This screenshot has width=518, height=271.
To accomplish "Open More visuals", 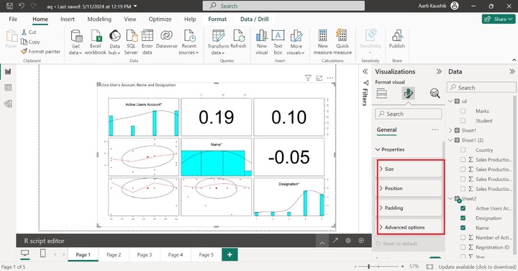I will click(296, 42).
